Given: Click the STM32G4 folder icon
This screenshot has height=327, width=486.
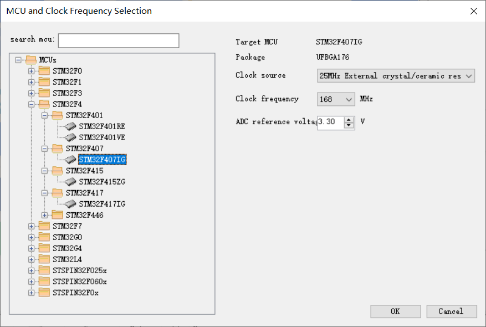Looking at the screenshot, I should pyautogui.click(x=44, y=248).
